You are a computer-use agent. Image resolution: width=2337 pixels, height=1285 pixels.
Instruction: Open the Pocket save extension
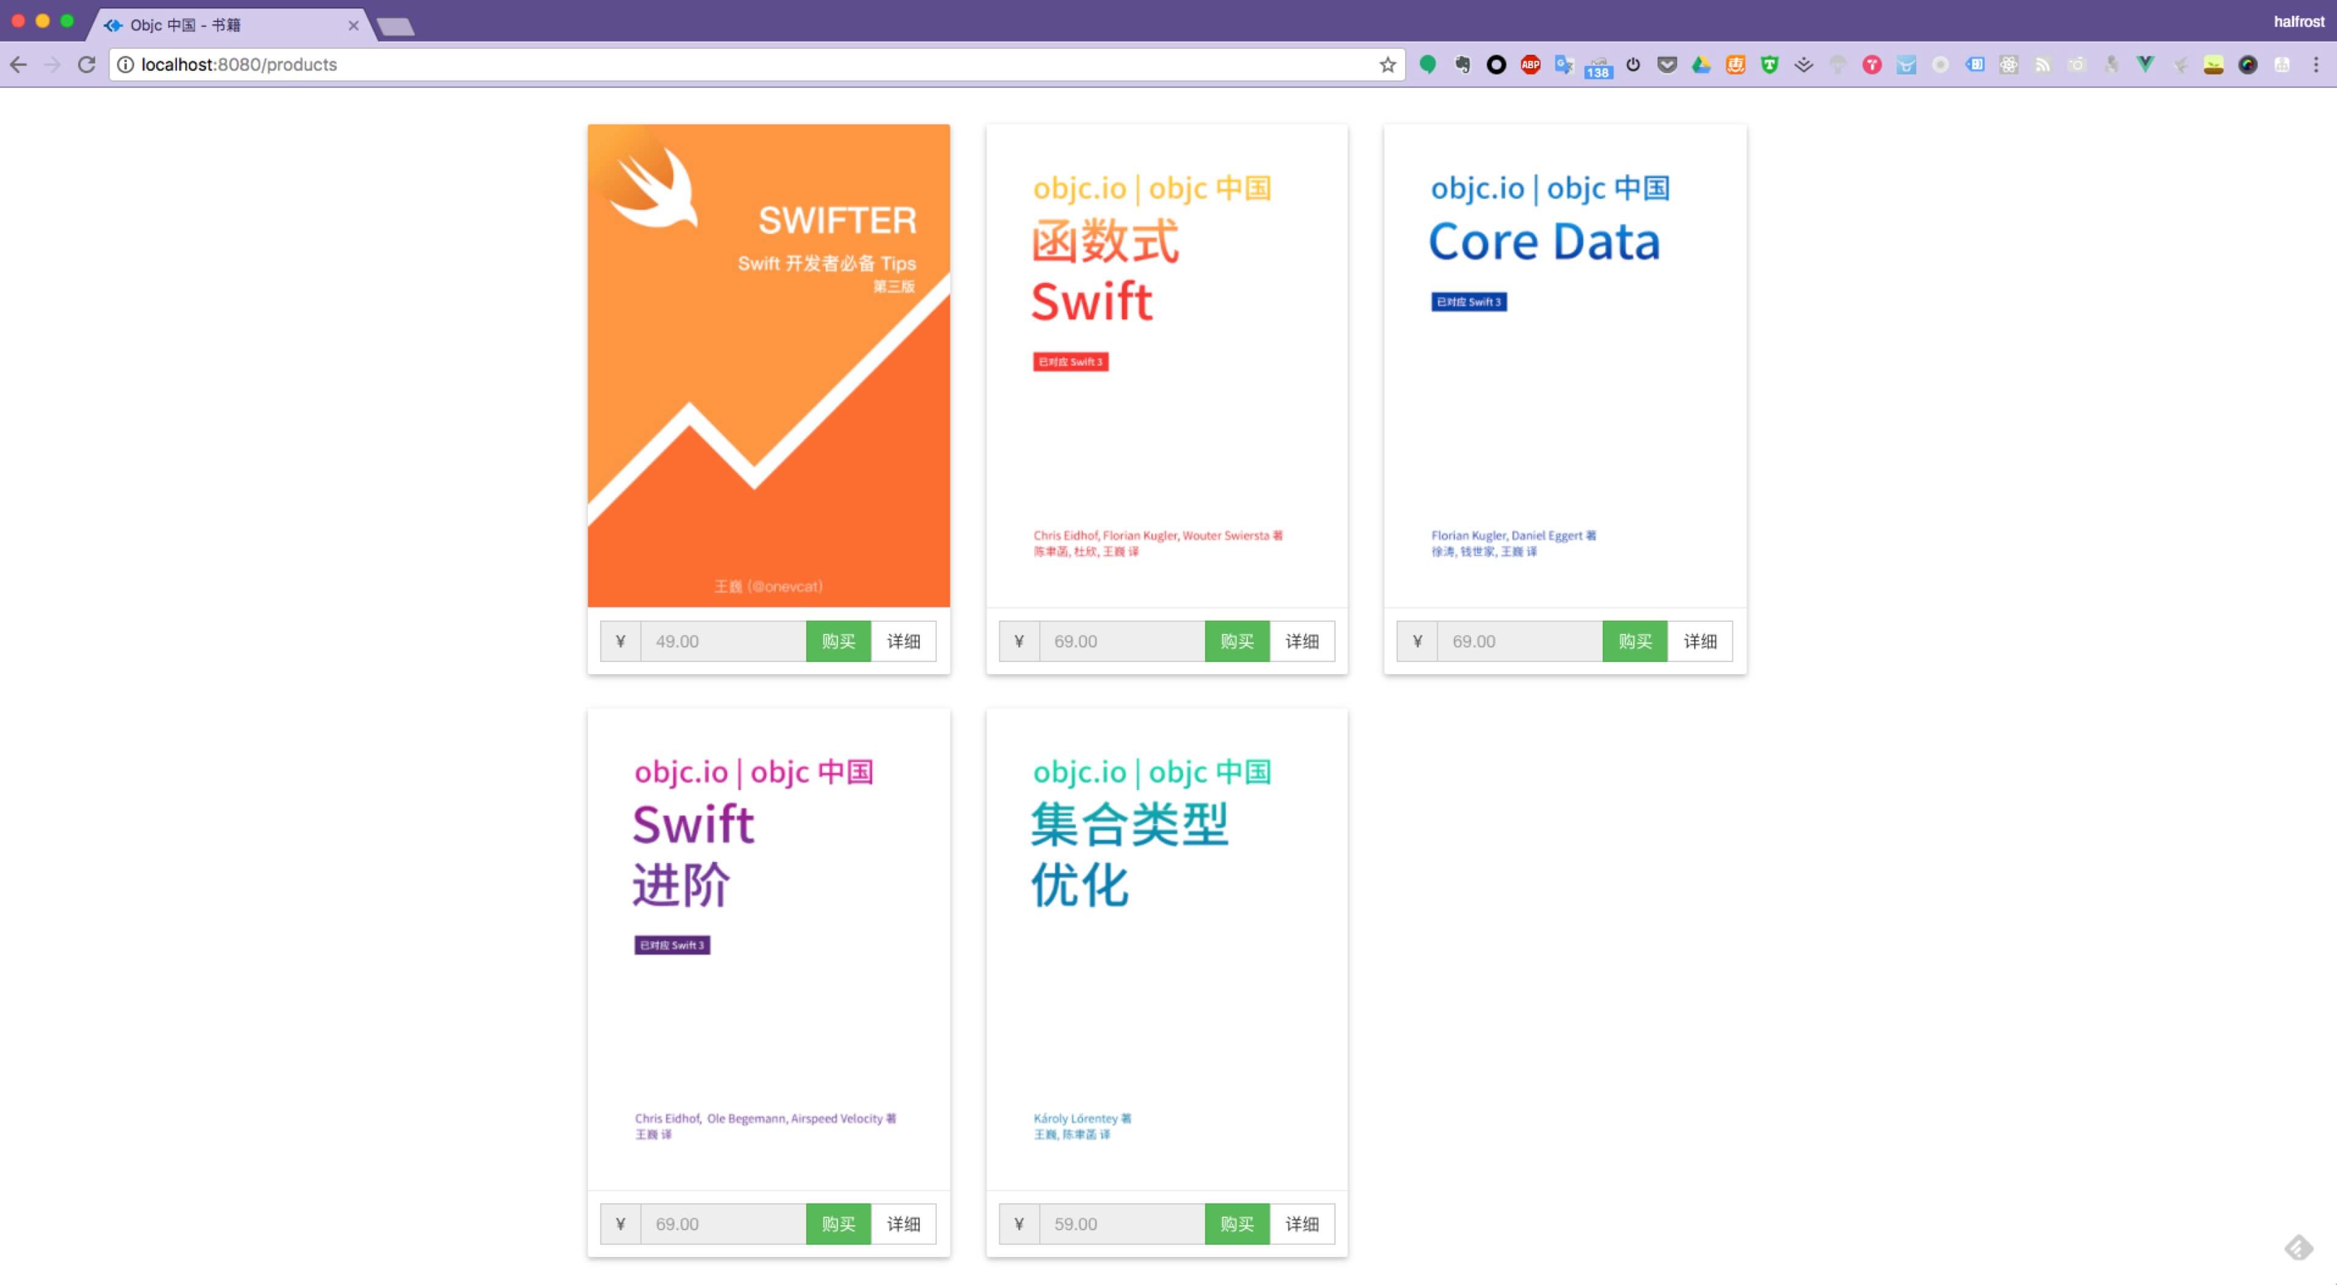tap(1667, 65)
